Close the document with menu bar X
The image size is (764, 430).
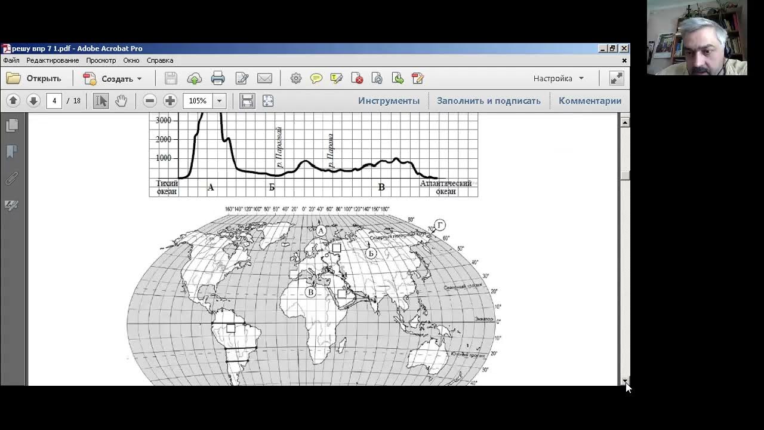tap(624, 60)
